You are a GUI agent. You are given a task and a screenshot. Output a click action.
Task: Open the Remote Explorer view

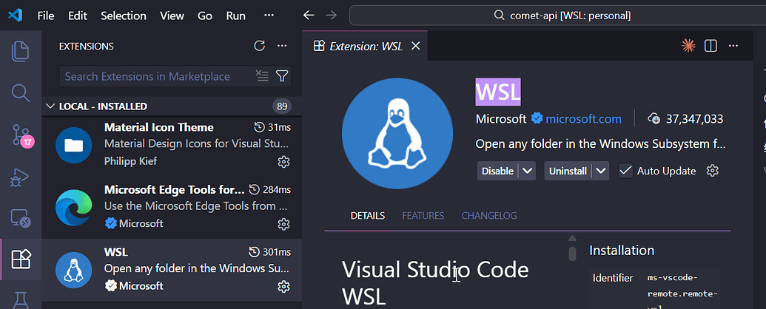point(21,219)
